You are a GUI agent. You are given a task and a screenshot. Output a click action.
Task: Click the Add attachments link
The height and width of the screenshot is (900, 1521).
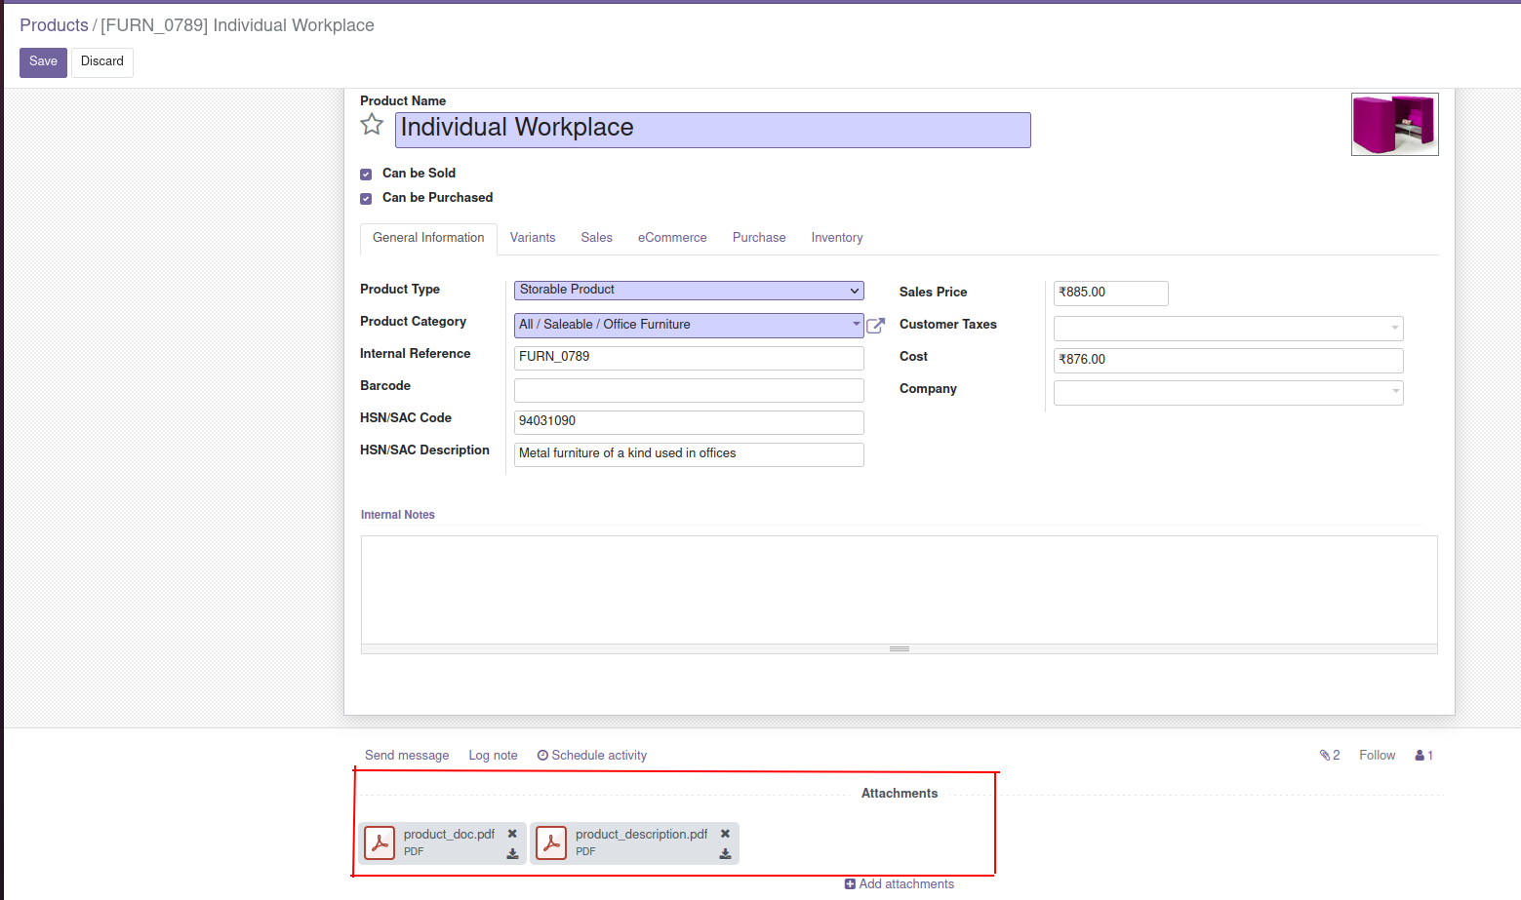[900, 884]
